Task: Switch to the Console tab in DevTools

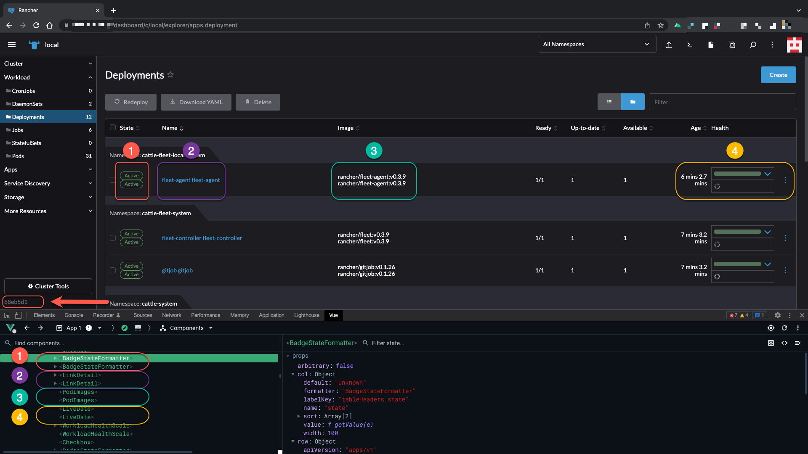Action: [74, 315]
